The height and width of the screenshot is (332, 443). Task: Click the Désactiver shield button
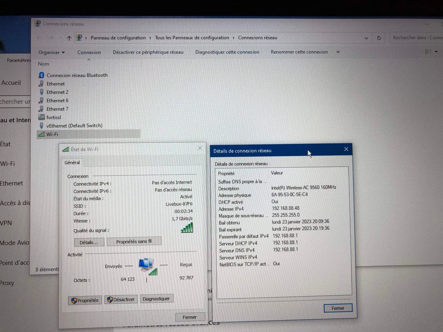pyautogui.click(x=121, y=299)
